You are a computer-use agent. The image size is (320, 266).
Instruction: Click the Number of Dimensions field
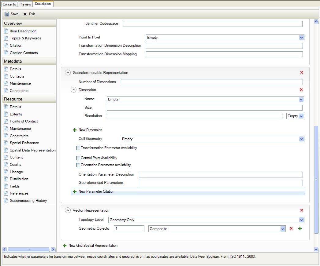[x=212, y=82]
